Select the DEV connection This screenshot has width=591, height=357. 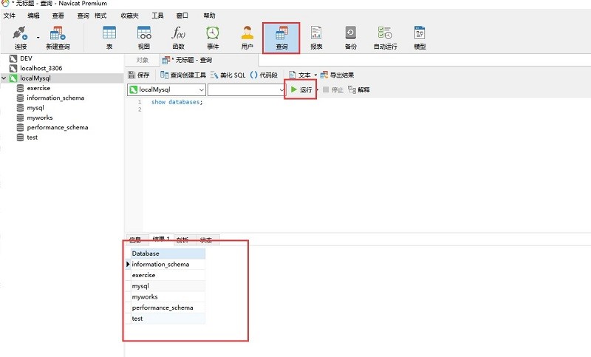coord(26,58)
